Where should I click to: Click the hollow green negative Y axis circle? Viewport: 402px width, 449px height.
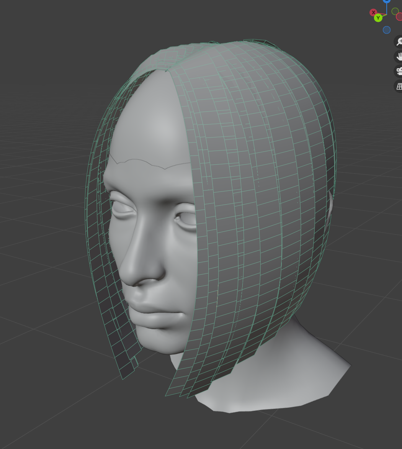pyautogui.click(x=395, y=11)
